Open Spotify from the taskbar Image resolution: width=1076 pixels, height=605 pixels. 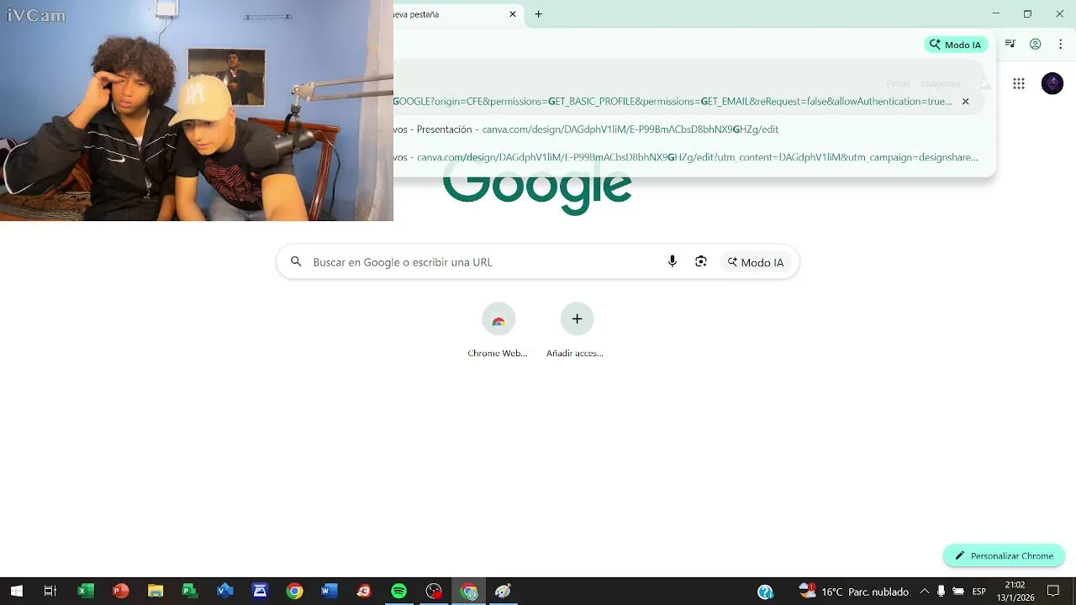coord(398,592)
